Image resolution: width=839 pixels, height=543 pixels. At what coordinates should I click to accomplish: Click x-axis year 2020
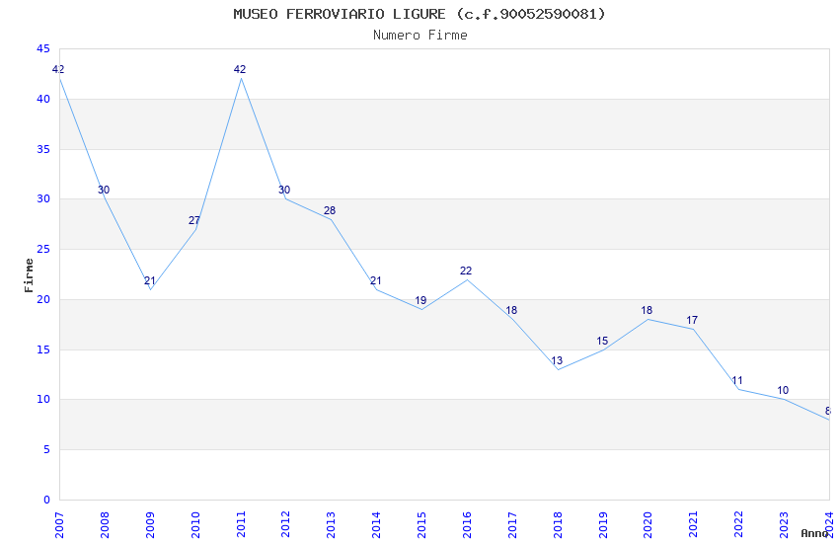pos(648,525)
